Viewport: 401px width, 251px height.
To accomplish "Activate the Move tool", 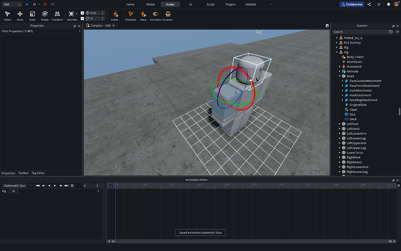I will (20, 16).
